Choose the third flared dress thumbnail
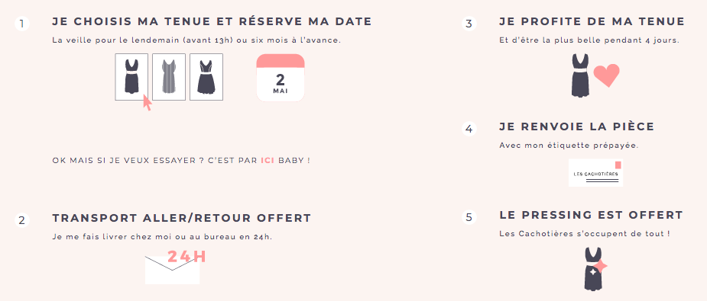This screenshot has width=707, height=301. pyautogui.click(x=206, y=77)
